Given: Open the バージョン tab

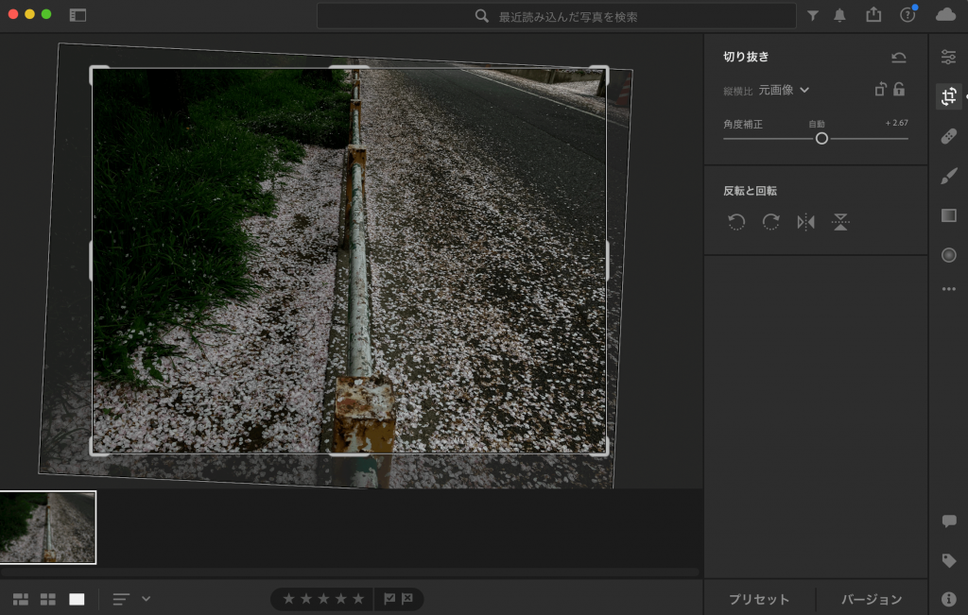Looking at the screenshot, I should tap(872, 599).
